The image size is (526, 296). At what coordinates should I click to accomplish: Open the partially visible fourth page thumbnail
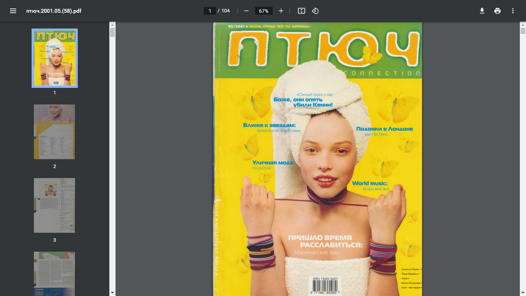coord(55,274)
